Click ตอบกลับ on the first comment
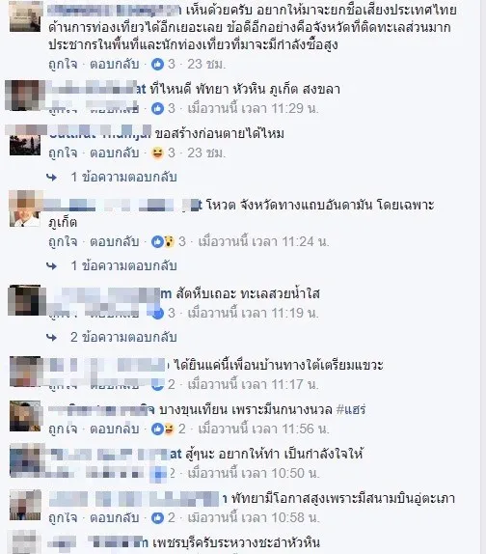The width and height of the screenshot is (486, 554). [115, 65]
